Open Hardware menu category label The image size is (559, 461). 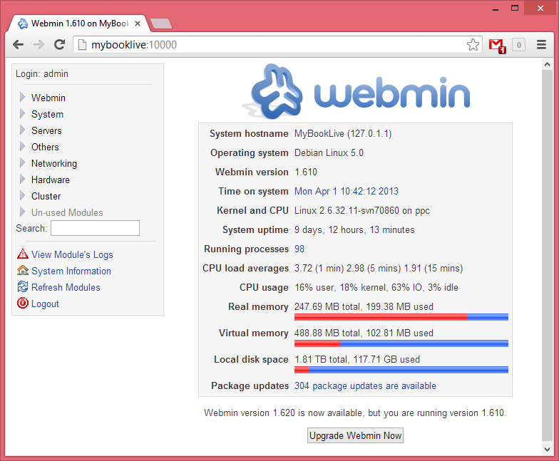tap(50, 180)
